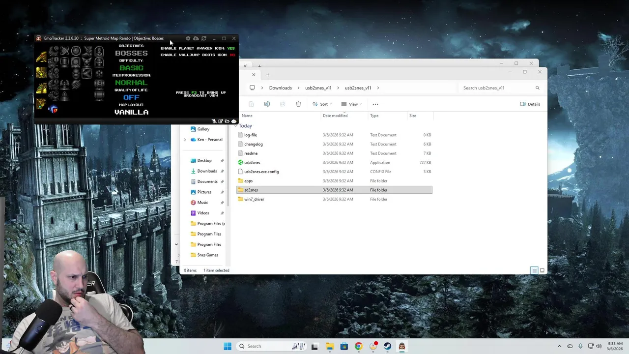Expand Ken - Personal OneDrive tree arrow

(x=185, y=140)
